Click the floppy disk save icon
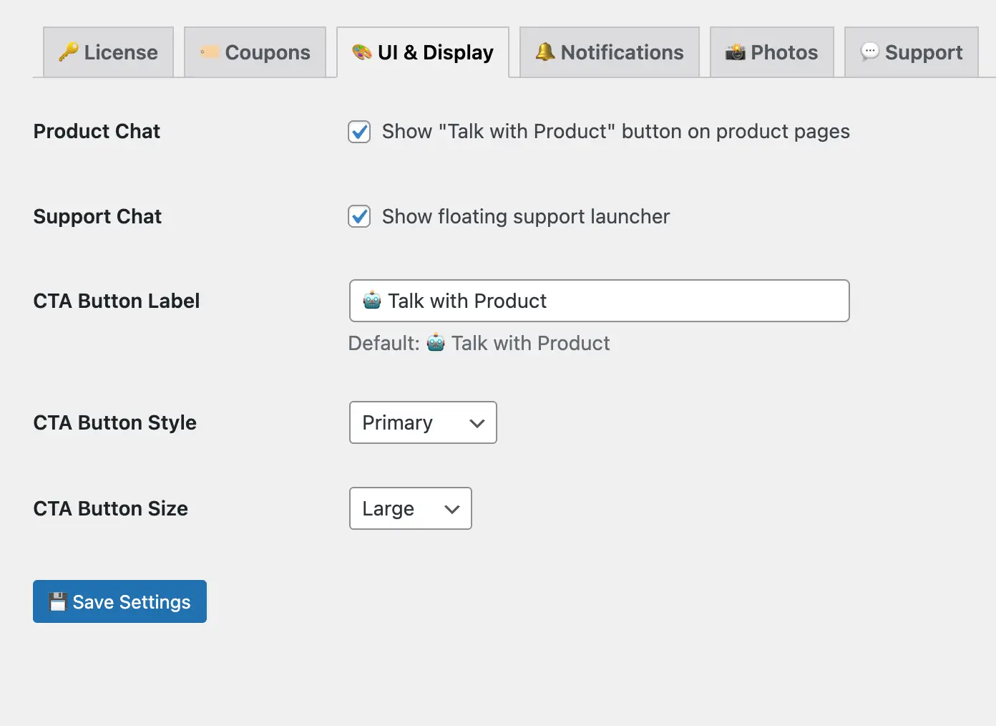Image resolution: width=996 pixels, height=726 pixels. point(58,602)
